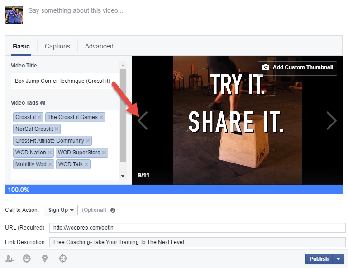This screenshot has width=348, height=268.
Task: Click the audience targeting crosshair icon
Action: click(x=63, y=258)
